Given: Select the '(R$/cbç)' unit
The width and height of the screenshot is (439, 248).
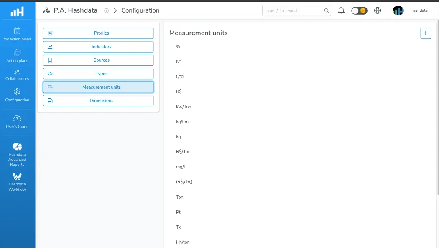Looking at the screenshot, I should [184, 182].
